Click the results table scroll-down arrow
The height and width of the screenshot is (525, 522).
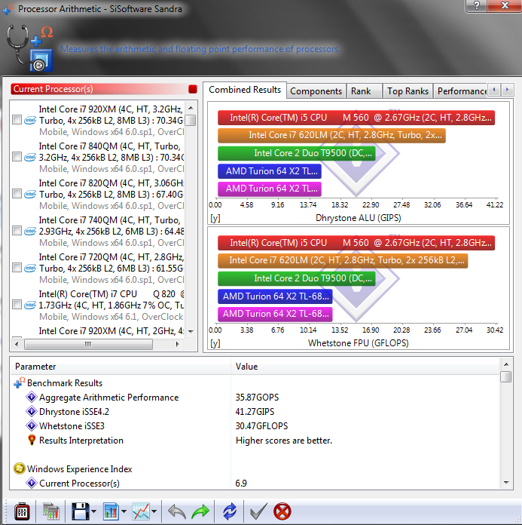click(506, 483)
